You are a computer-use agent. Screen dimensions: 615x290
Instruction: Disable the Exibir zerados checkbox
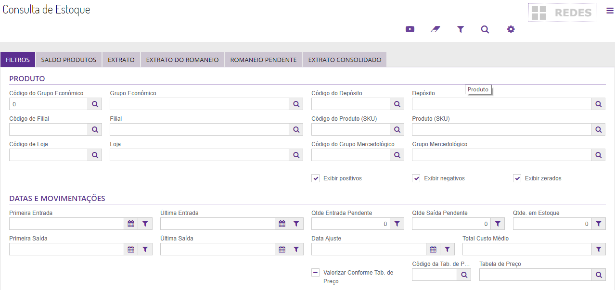tap(517, 178)
